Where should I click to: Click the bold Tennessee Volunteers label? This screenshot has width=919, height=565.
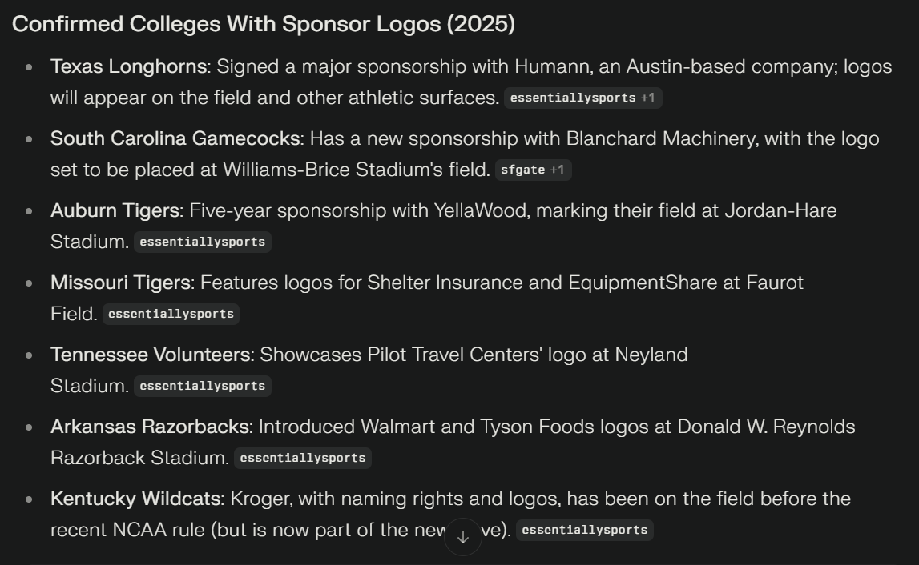(151, 355)
